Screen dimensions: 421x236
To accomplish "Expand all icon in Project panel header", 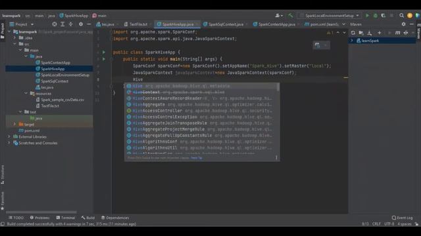I will 62,24.
